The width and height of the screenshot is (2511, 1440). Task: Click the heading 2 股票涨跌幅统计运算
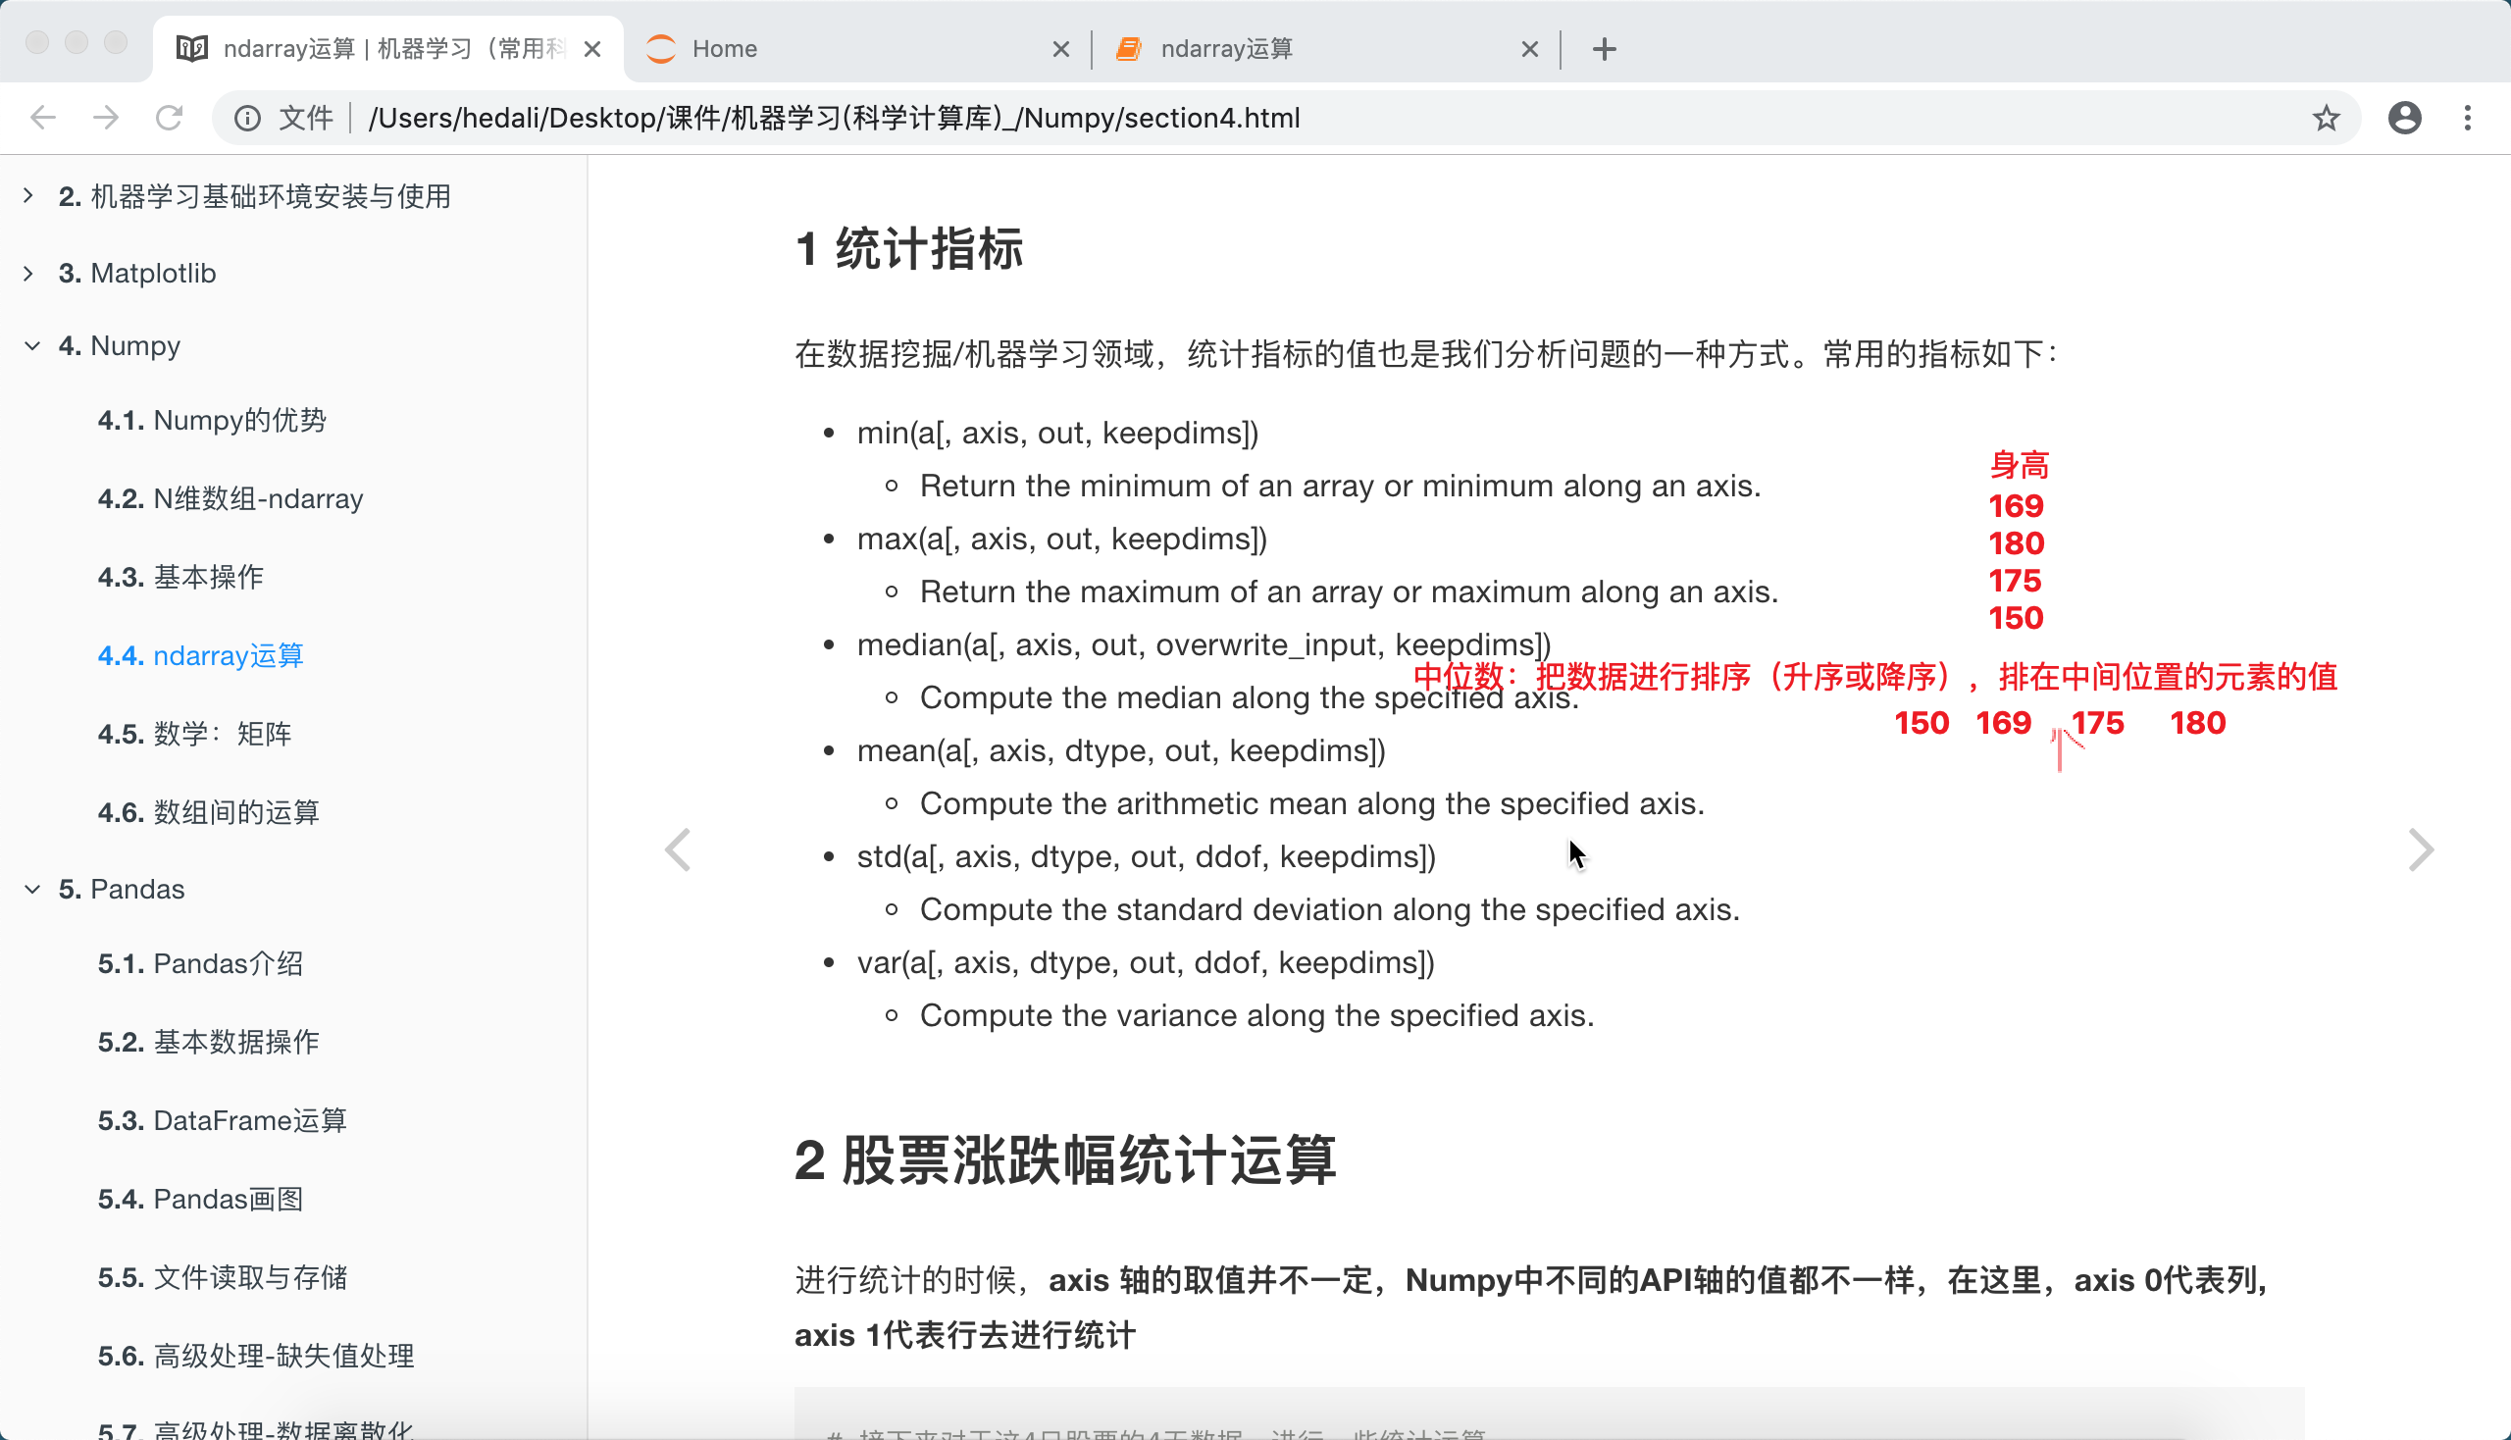coord(1065,1160)
